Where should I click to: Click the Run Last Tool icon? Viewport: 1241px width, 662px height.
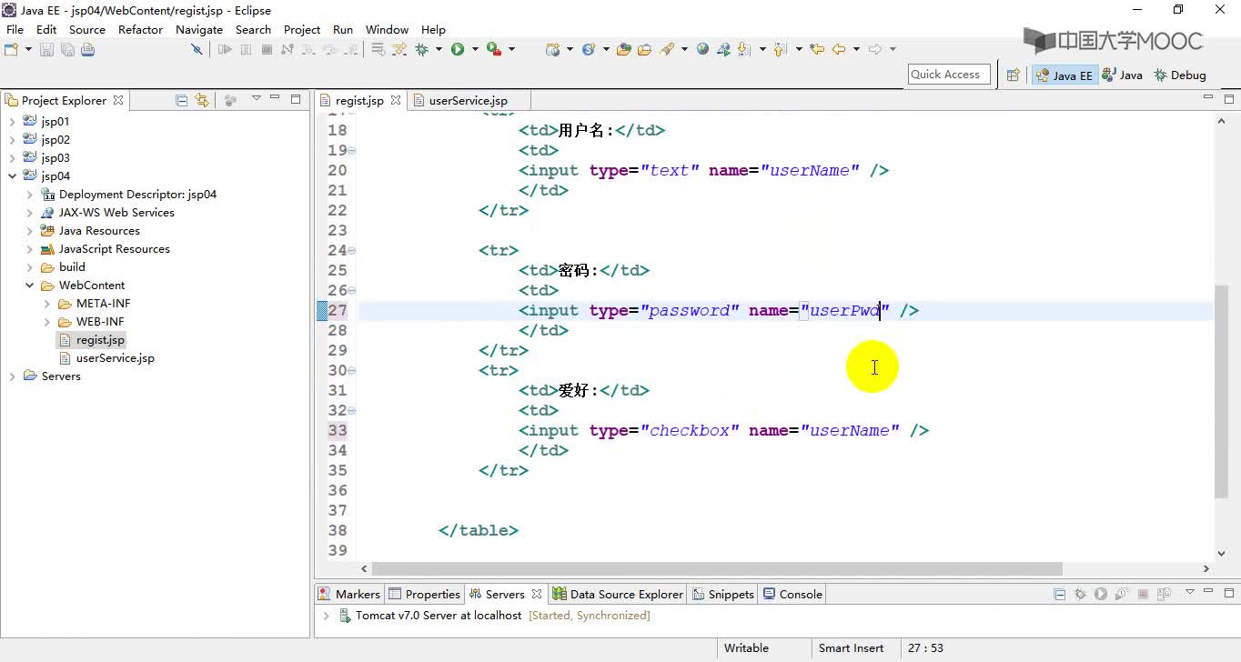pyautogui.click(x=493, y=49)
